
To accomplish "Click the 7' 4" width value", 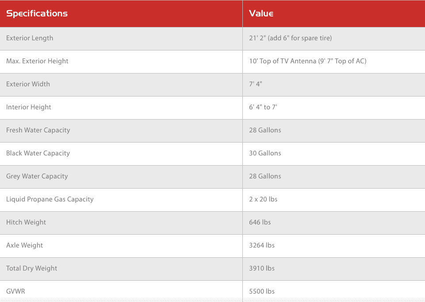I will [x=256, y=84].
